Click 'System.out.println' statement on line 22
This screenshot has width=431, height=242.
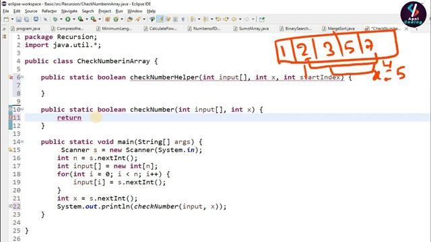point(94,206)
